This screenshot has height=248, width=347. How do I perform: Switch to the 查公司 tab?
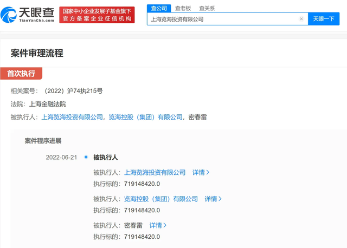(159, 8)
